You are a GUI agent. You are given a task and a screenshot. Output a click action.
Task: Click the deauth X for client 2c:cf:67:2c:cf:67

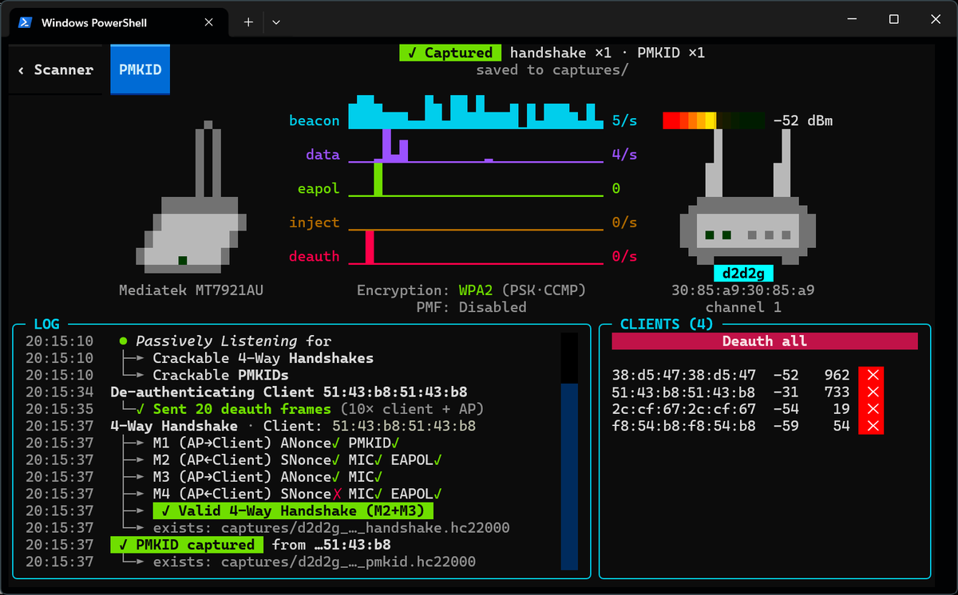[872, 409]
